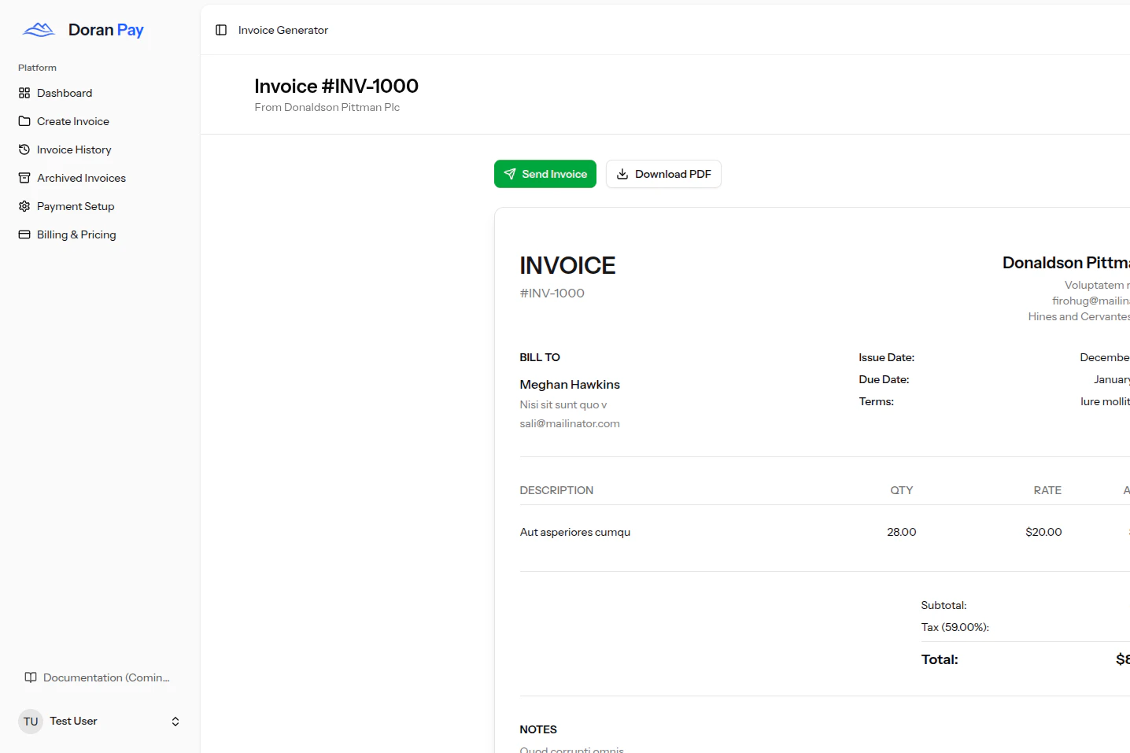The height and width of the screenshot is (753, 1130).
Task: Click the Send Invoice button
Action: [545, 174]
